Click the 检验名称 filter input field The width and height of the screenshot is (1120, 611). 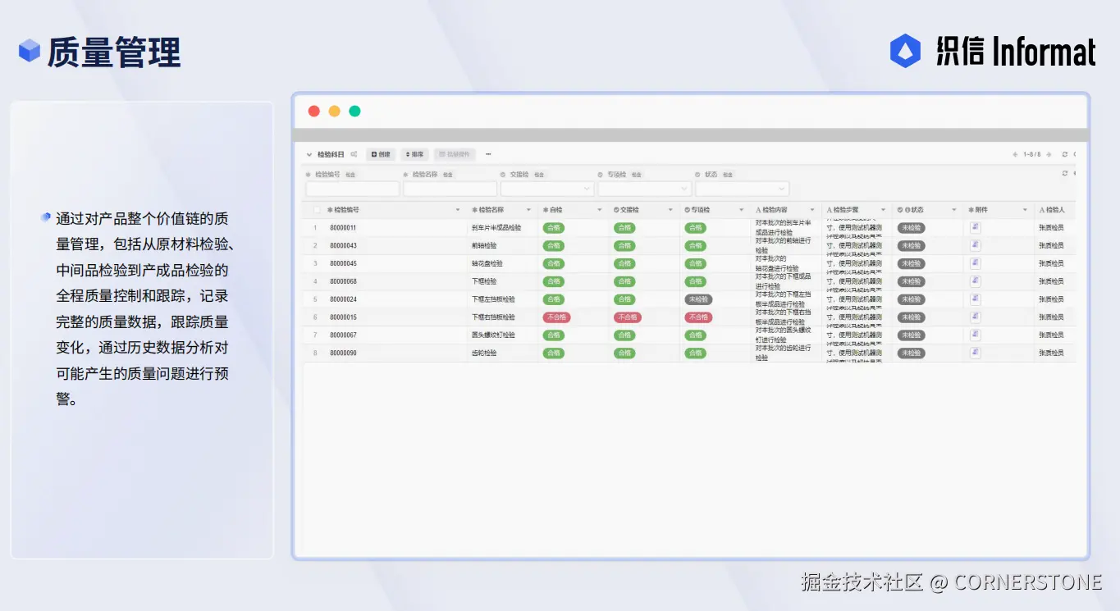click(x=450, y=189)
